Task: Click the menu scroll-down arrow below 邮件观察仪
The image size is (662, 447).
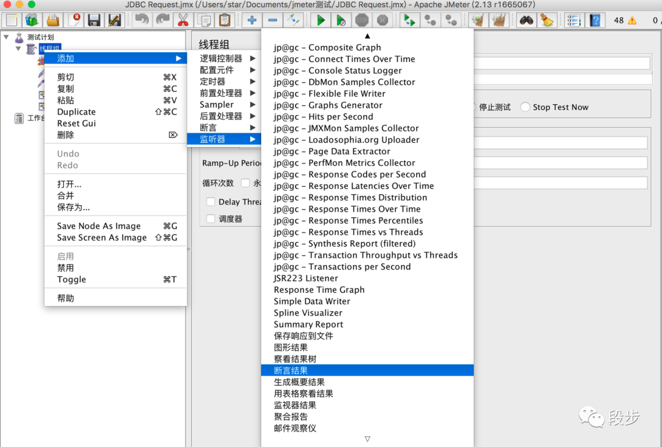Action: tap(367, 439)
